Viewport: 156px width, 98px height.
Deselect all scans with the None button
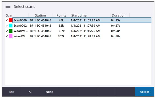(49, 92)
